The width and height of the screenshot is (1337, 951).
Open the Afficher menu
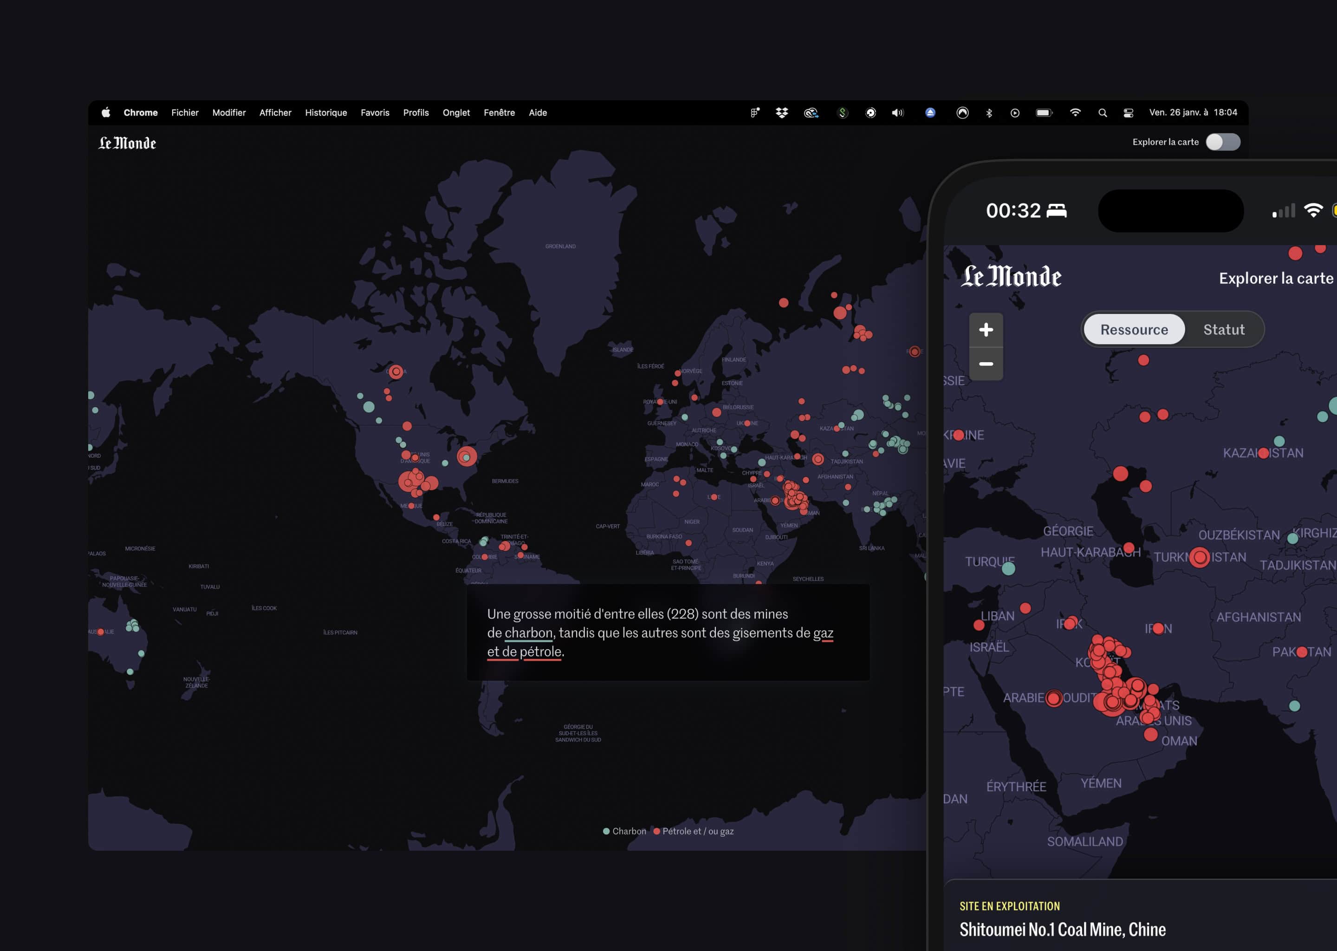(x=275, y=112)
